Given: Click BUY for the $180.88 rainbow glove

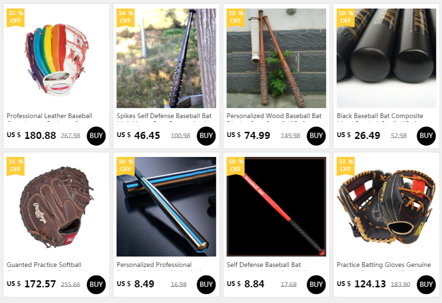Looking at the screenshot, I should pos(96,136).
